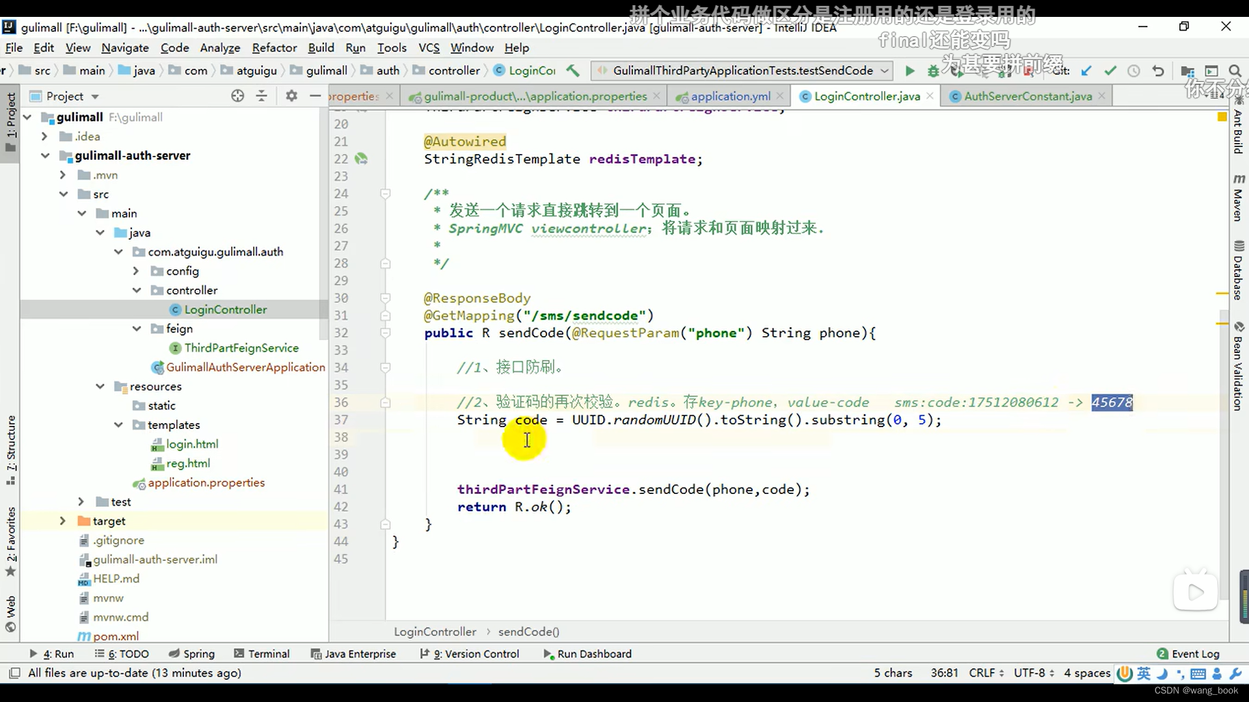
Task: Switch to gulimall-product application.properties tab
Action: coord(535,96)
